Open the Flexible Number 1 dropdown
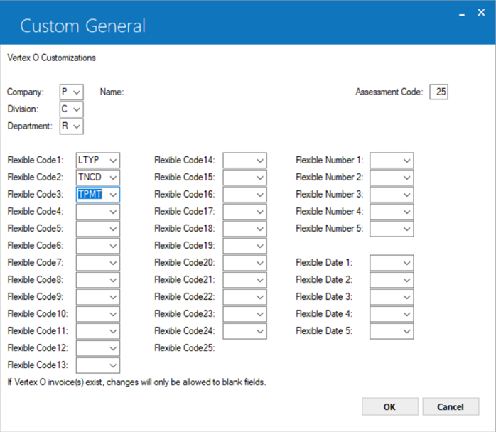The image size is (496, 432). point(392,161)
